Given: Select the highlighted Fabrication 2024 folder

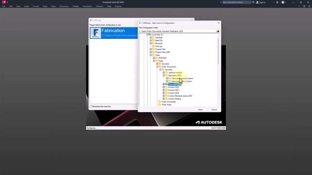Looking at the screenshot, I should [x=175, y=84].
